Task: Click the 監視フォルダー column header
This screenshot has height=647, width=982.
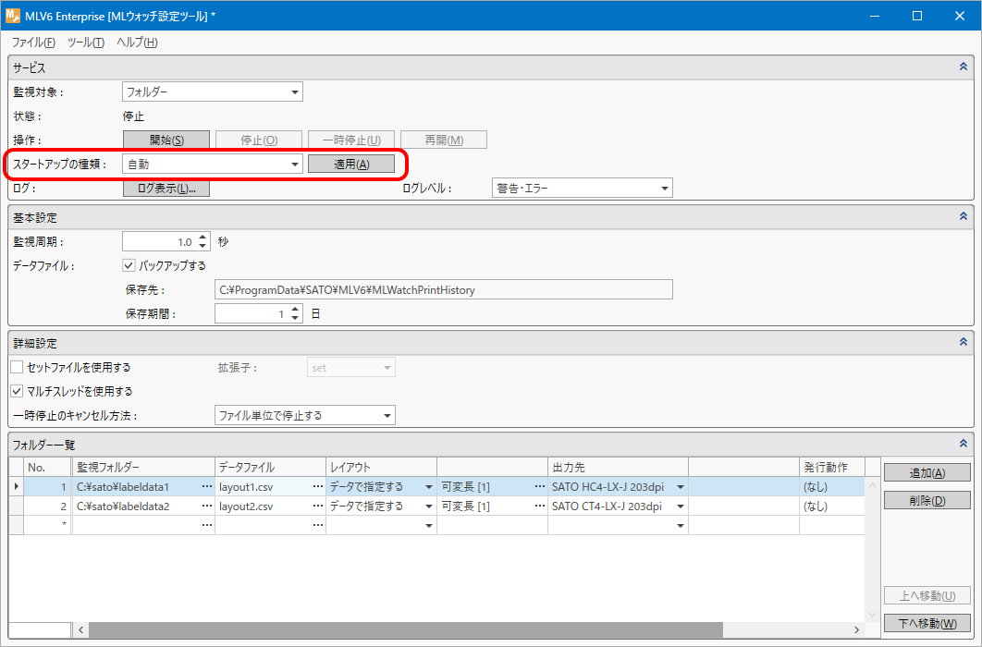Action: [143, 467]
